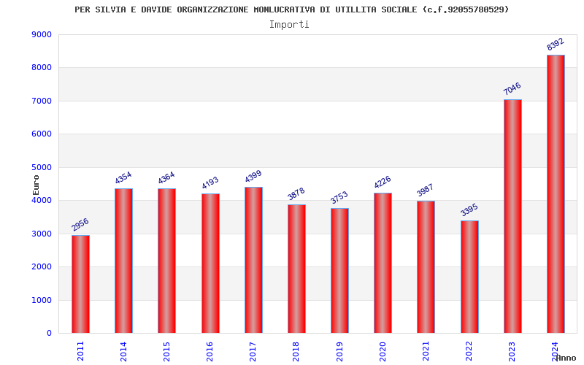
Task: Click the 2022 bar
Action: pyautogui.click(x=469, y=277)
